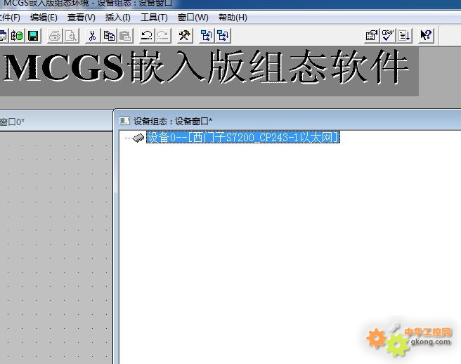Paste with the clipboard icon
Viewport: 461px width, 364px height.
[x=126, y=36]
